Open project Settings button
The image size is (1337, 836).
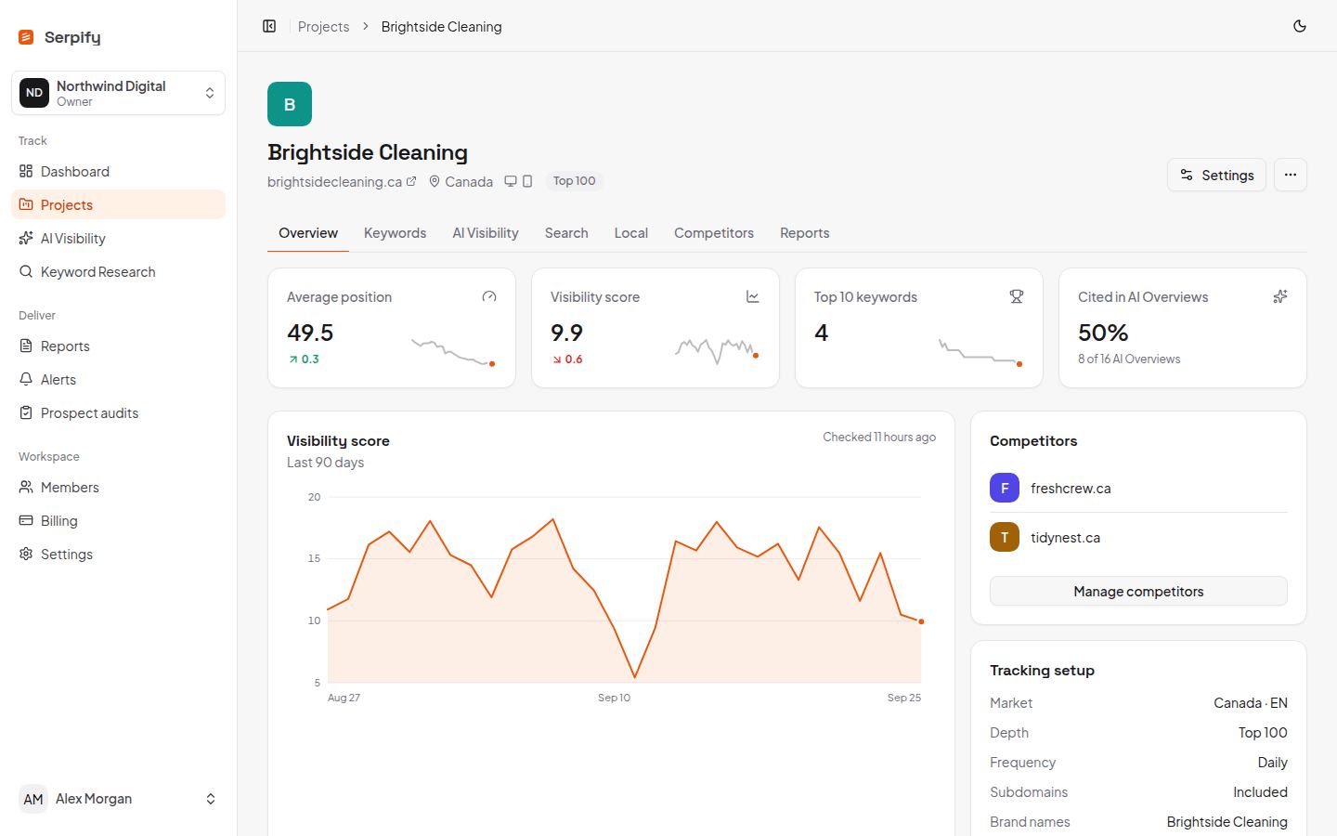pos(1216,175)
